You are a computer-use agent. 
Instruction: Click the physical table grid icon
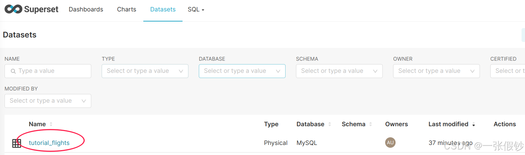click(x=17, y=143)
